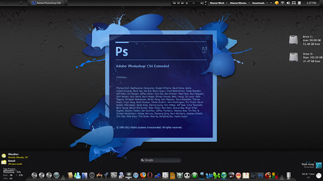
Task: Open Windows Live Messenger from dock
Action: [x=77, y=175]
